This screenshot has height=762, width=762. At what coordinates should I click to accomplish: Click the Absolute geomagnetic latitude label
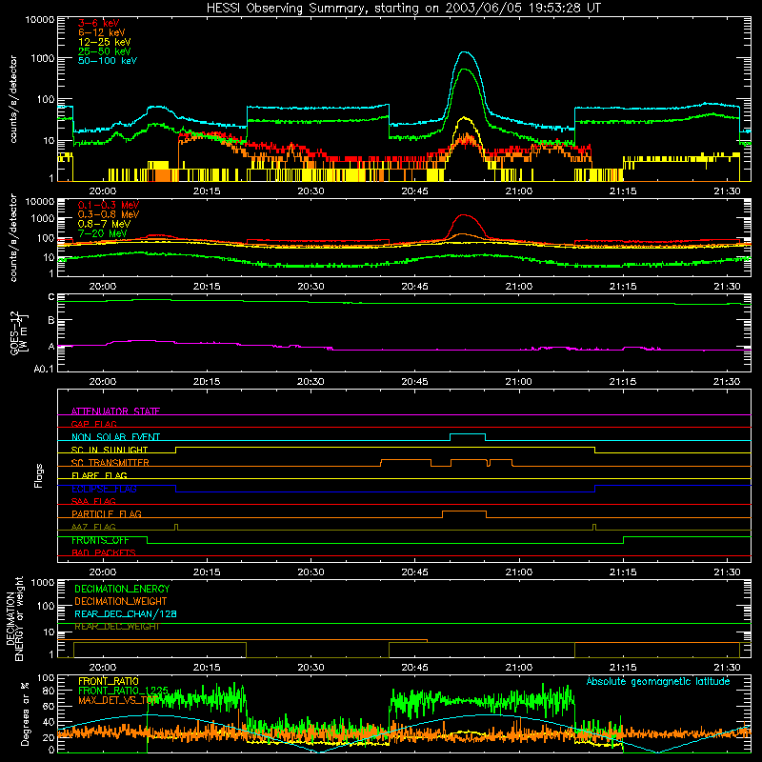658,681
